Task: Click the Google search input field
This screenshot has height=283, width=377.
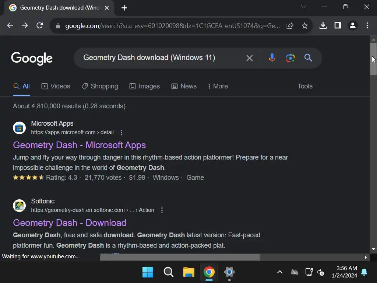Action: click(x=161, y=58)
